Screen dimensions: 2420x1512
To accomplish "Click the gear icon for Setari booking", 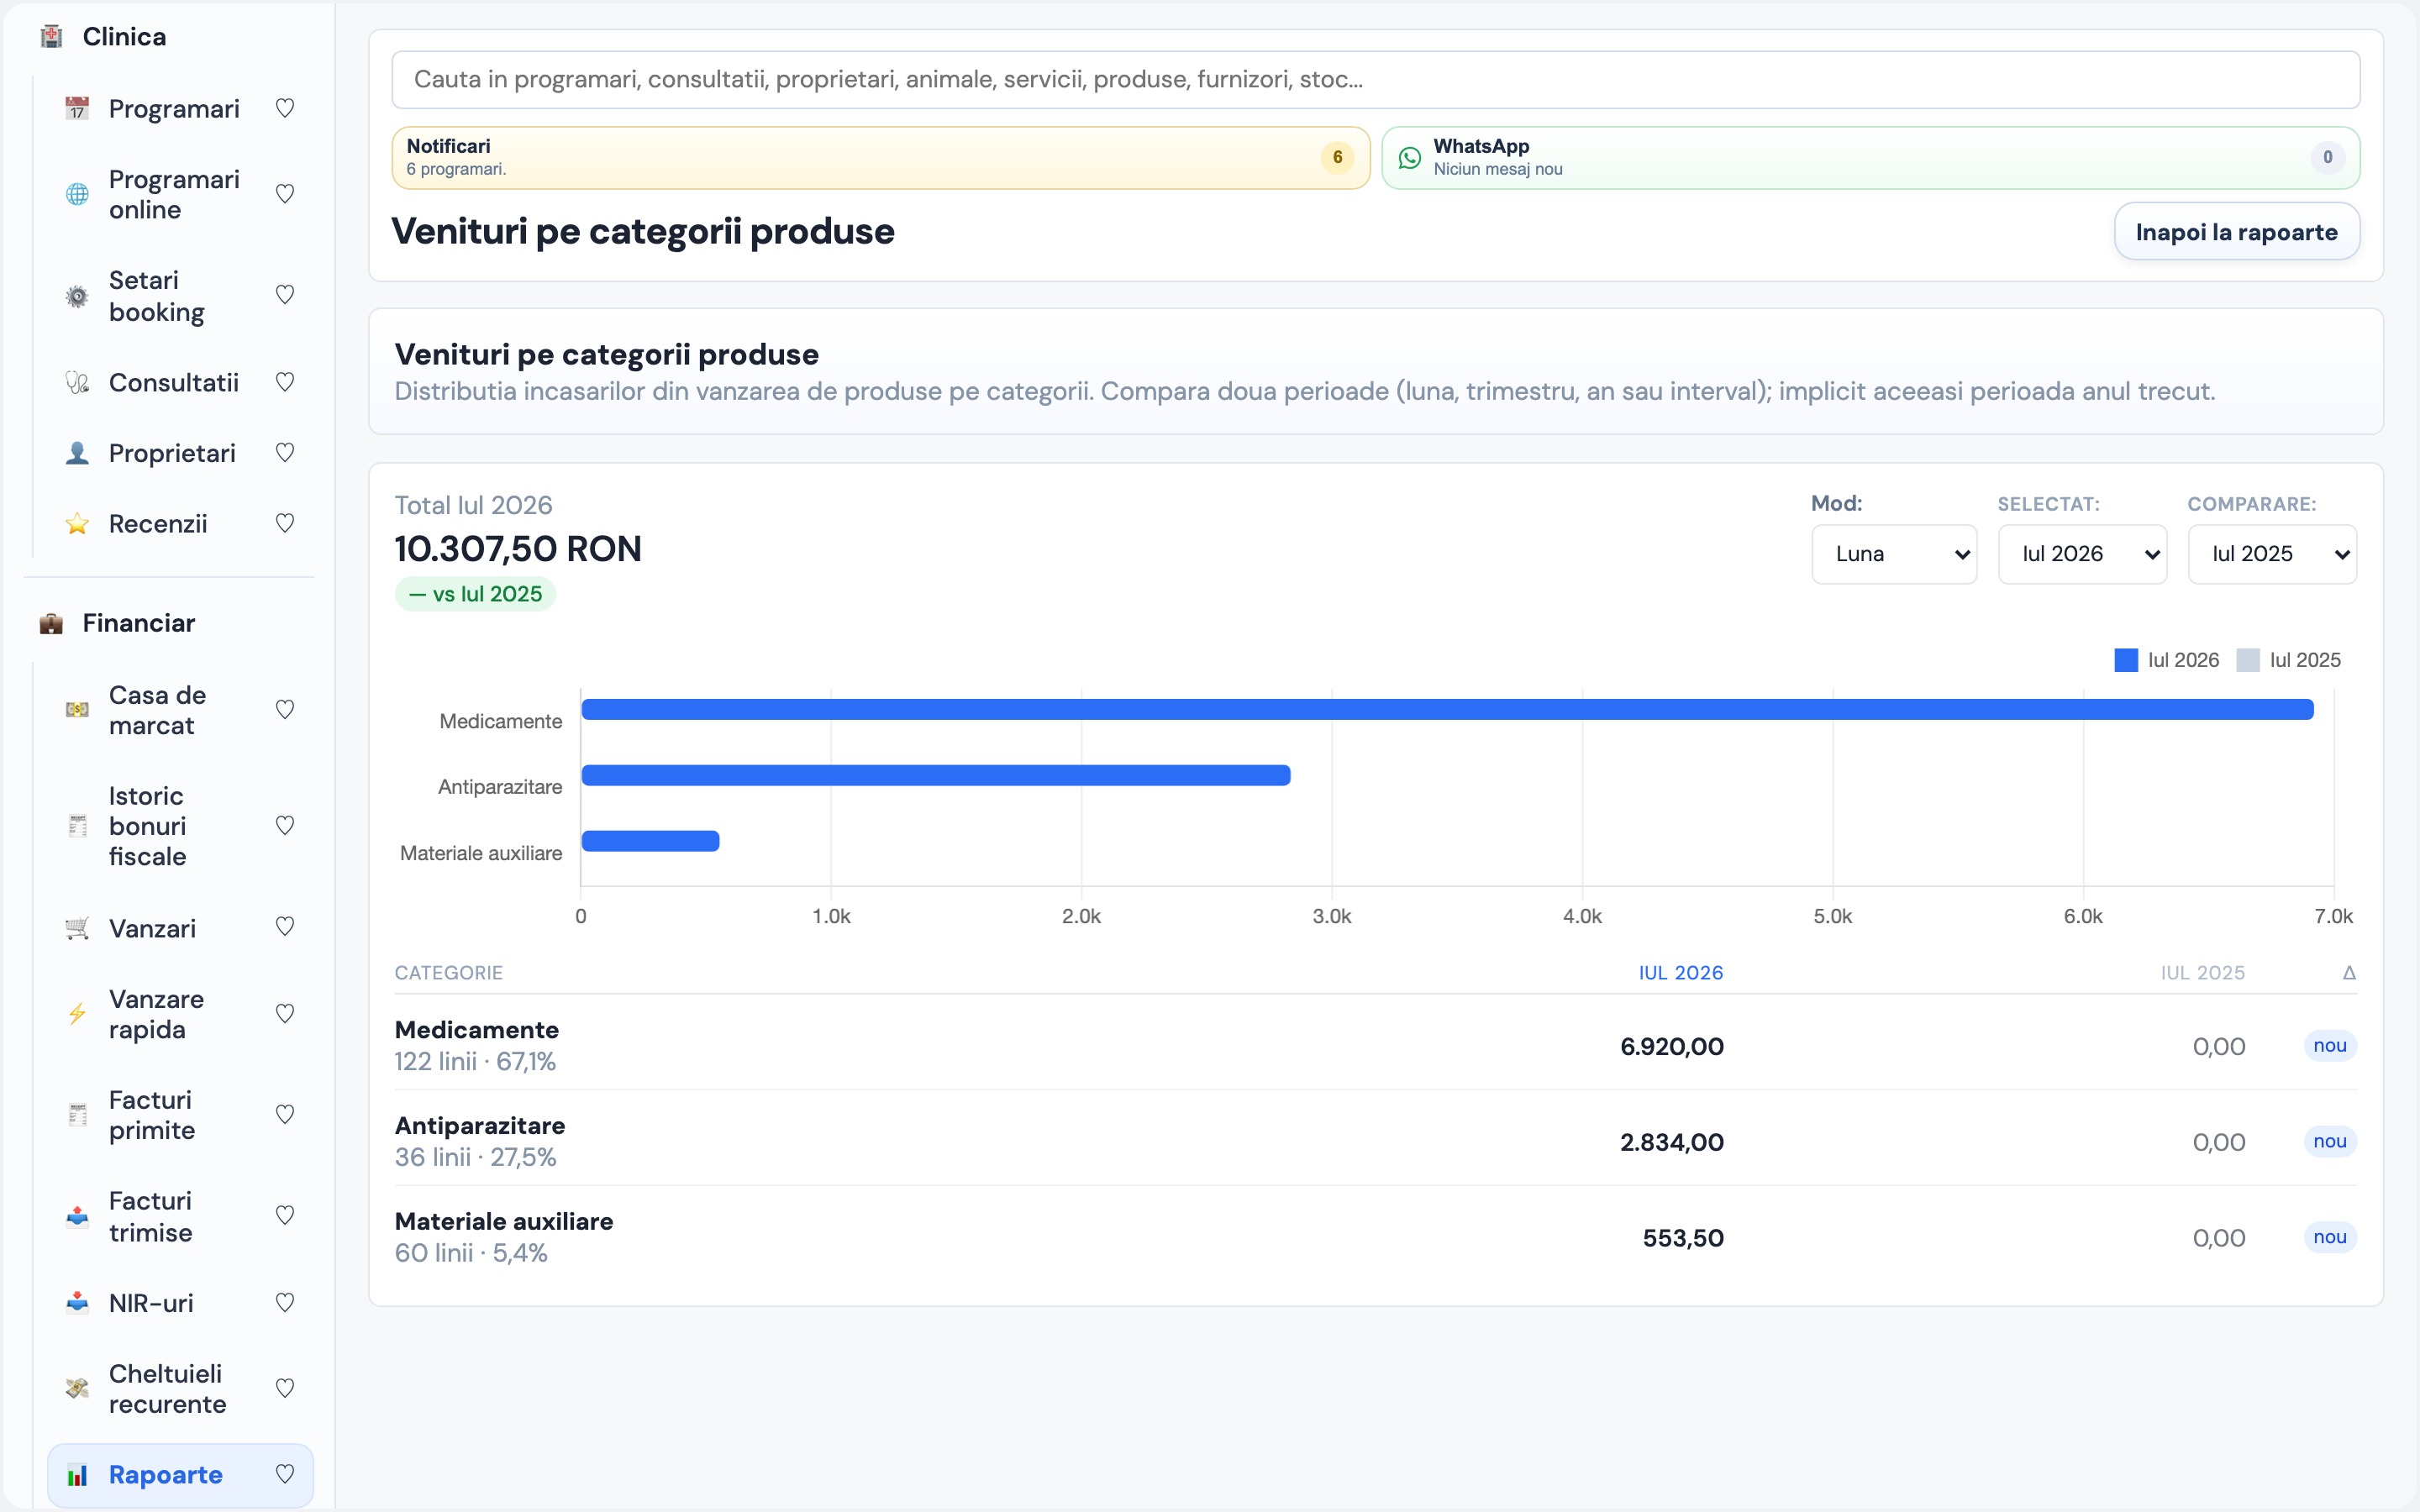I will click(x=77, y=296).
